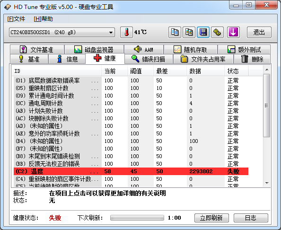Image resolution: width=281 pixels, height=230 pixels.
Task: Open the [H]帮助 menu
Action: 44,19
